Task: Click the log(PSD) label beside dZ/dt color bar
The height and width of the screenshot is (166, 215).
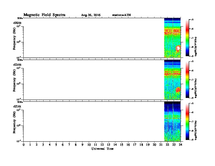Action: 196,130
